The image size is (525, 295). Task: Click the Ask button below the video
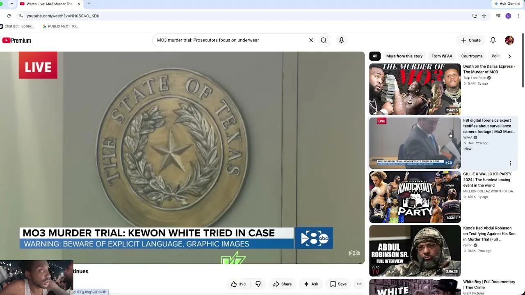310,284
